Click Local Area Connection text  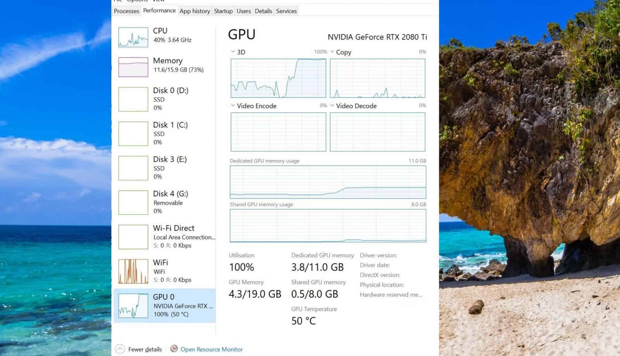[x=184, y=237]
